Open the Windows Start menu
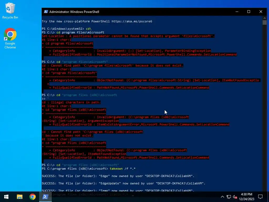 pyautogui.click(x=6, y=197)
